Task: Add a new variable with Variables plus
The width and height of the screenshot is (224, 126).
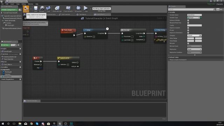Action: tap(20, 67)
